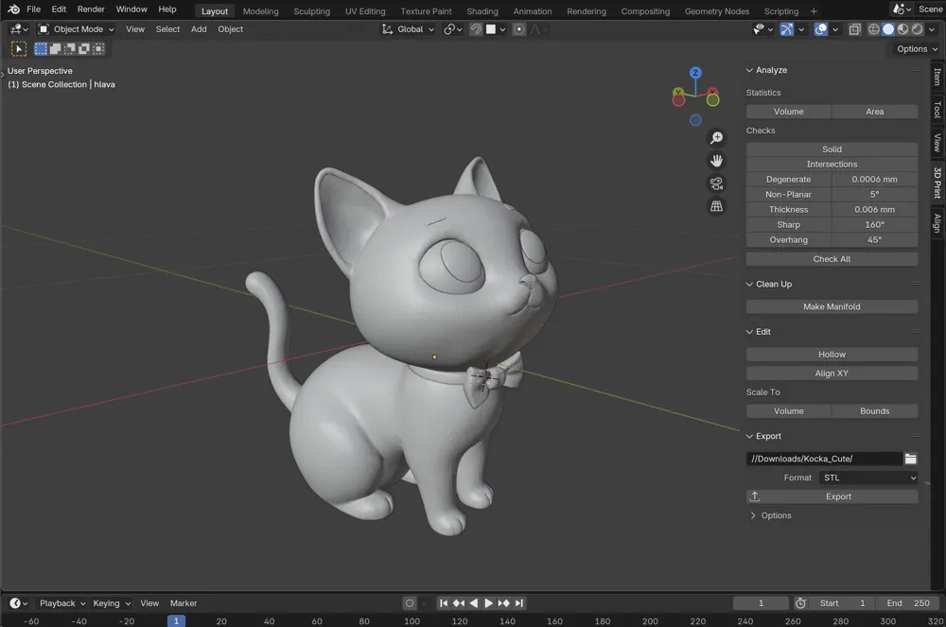Viewport: 946px width, 627px height.
Task: Choose the Subtract selection mode icon
Action: tap(69, 49)
